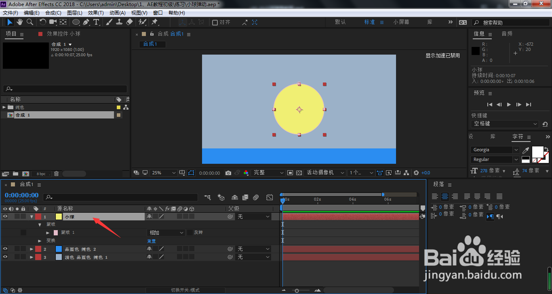The width and height of the screenshot is (552, 294).
Task: Hide layer 品蓝色 纯色 2
Action: click(5, 249)
